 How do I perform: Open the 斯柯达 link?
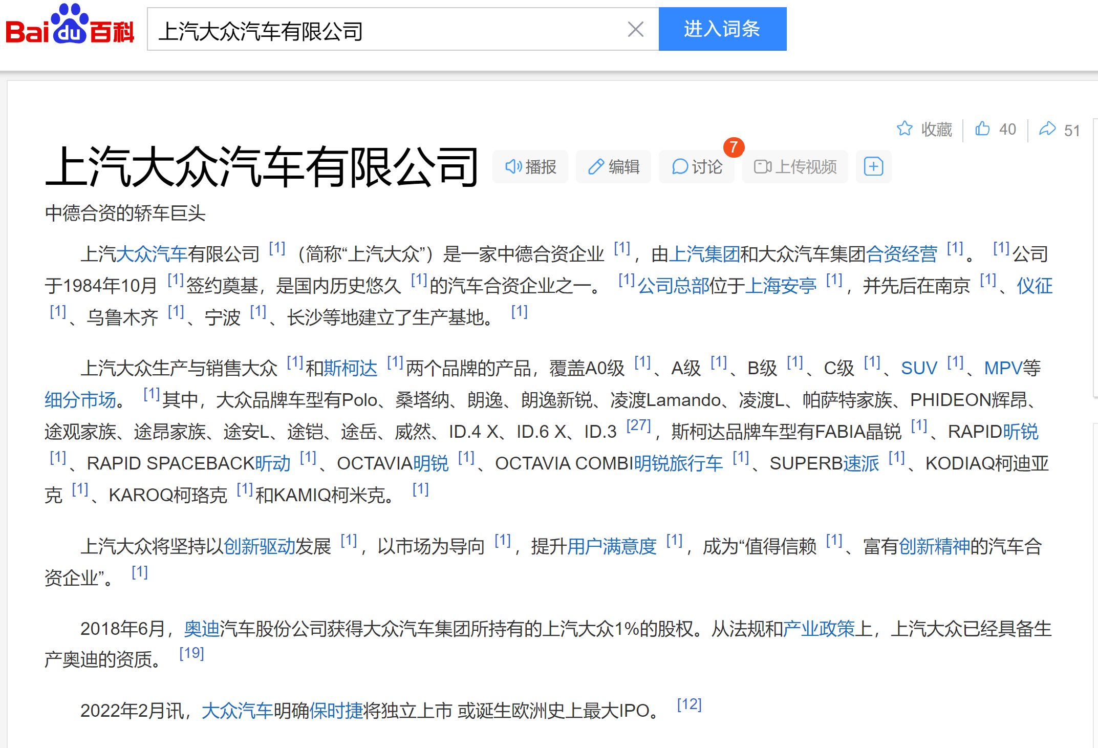(x=351, y=368)
